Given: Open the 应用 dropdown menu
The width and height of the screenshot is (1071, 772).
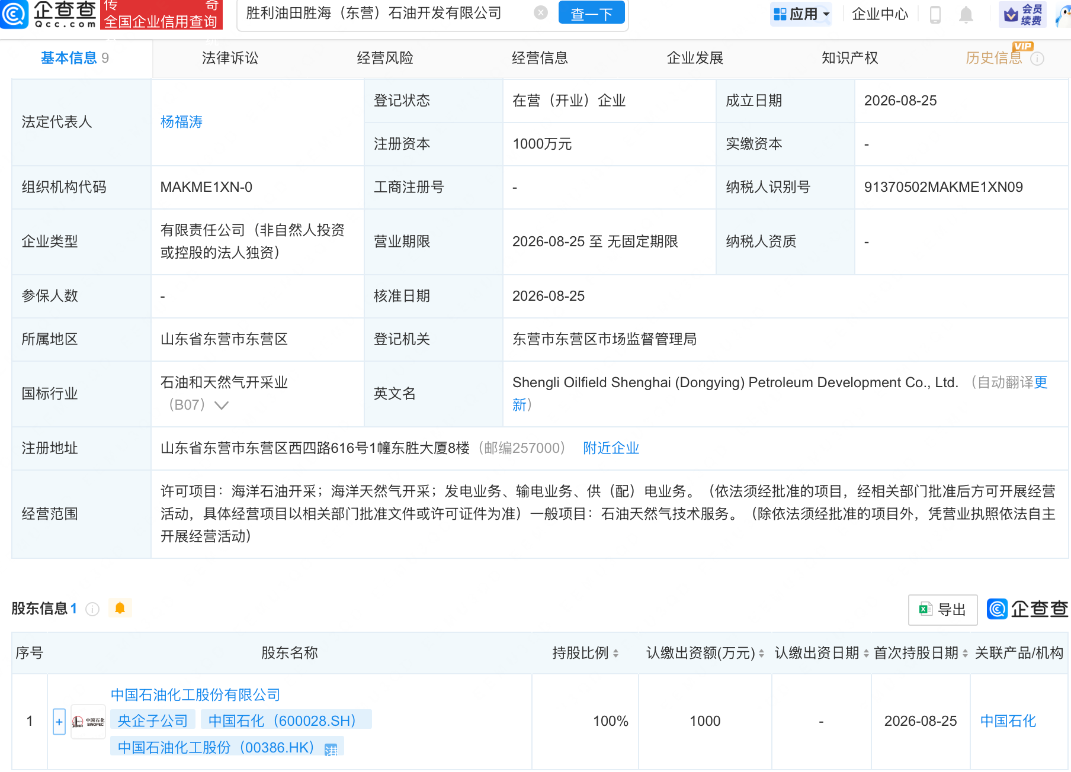Looking at the screenshot, I should click(801, 14).
